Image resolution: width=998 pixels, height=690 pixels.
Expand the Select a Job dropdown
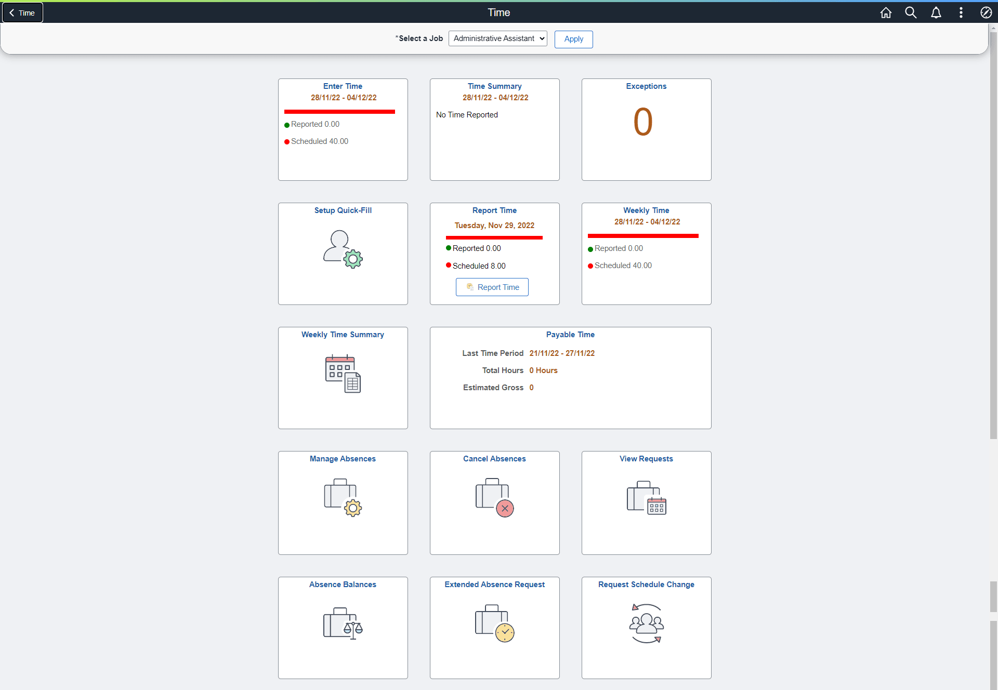[x=497, y=38]
